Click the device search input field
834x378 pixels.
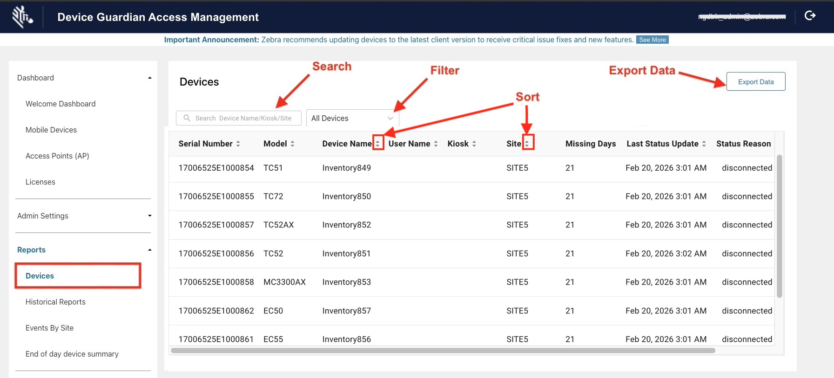pos(243,118)
